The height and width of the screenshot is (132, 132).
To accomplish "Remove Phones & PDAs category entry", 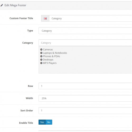I will [x=41, y=56].
